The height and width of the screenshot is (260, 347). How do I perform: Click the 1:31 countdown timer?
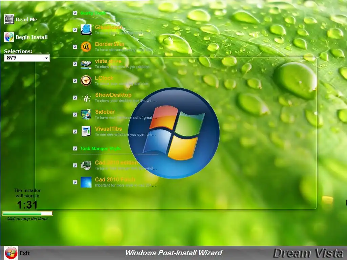point(27,205)
